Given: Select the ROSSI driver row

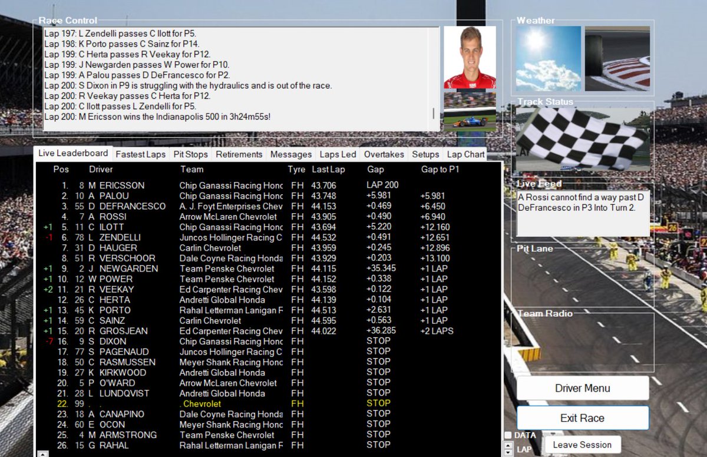Looking at the screenshot, I should [268, 217].
